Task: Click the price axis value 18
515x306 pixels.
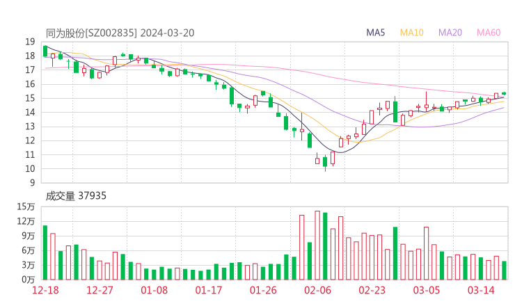Action: click(x=30, y=56)
